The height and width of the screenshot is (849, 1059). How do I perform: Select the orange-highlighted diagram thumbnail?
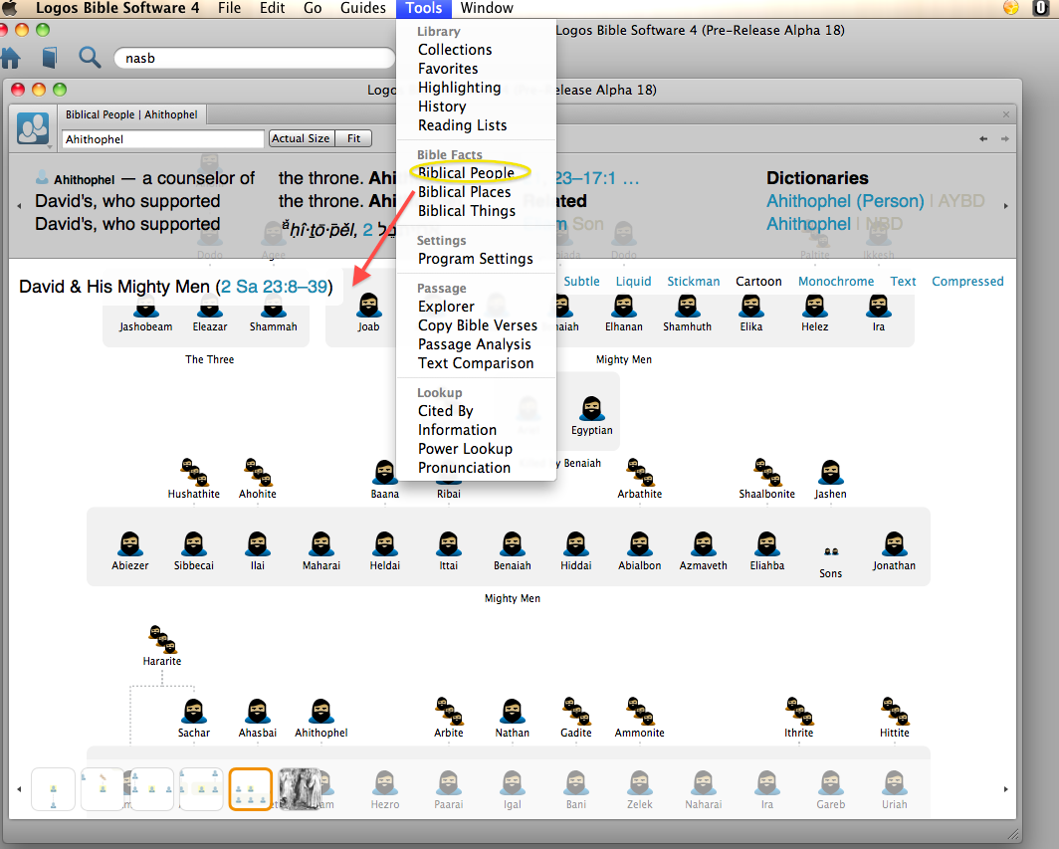pos(251,789)
